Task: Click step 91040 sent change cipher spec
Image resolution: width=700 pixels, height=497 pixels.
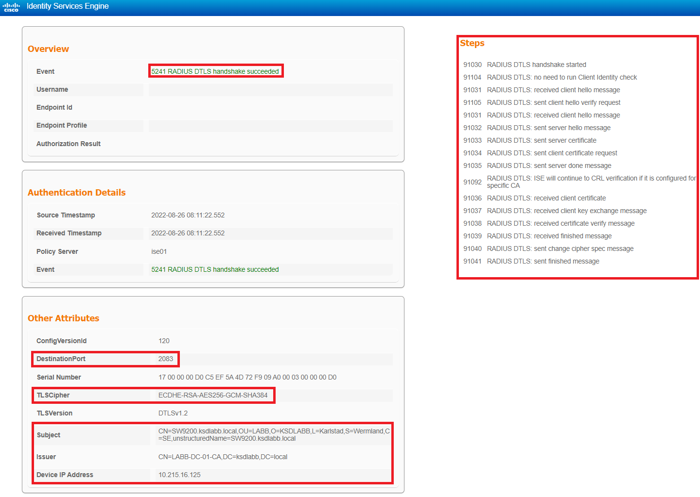Action: pos(548,248)
